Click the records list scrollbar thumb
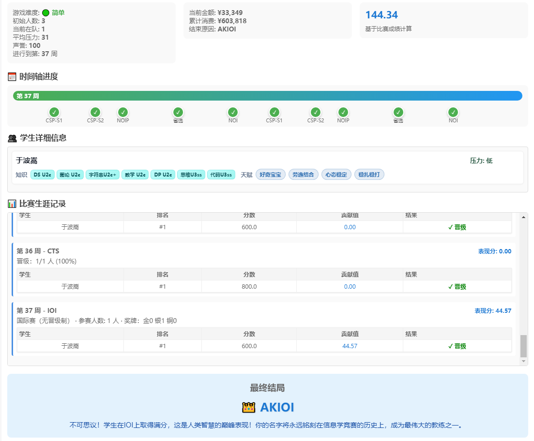 [x=523, y=346]
